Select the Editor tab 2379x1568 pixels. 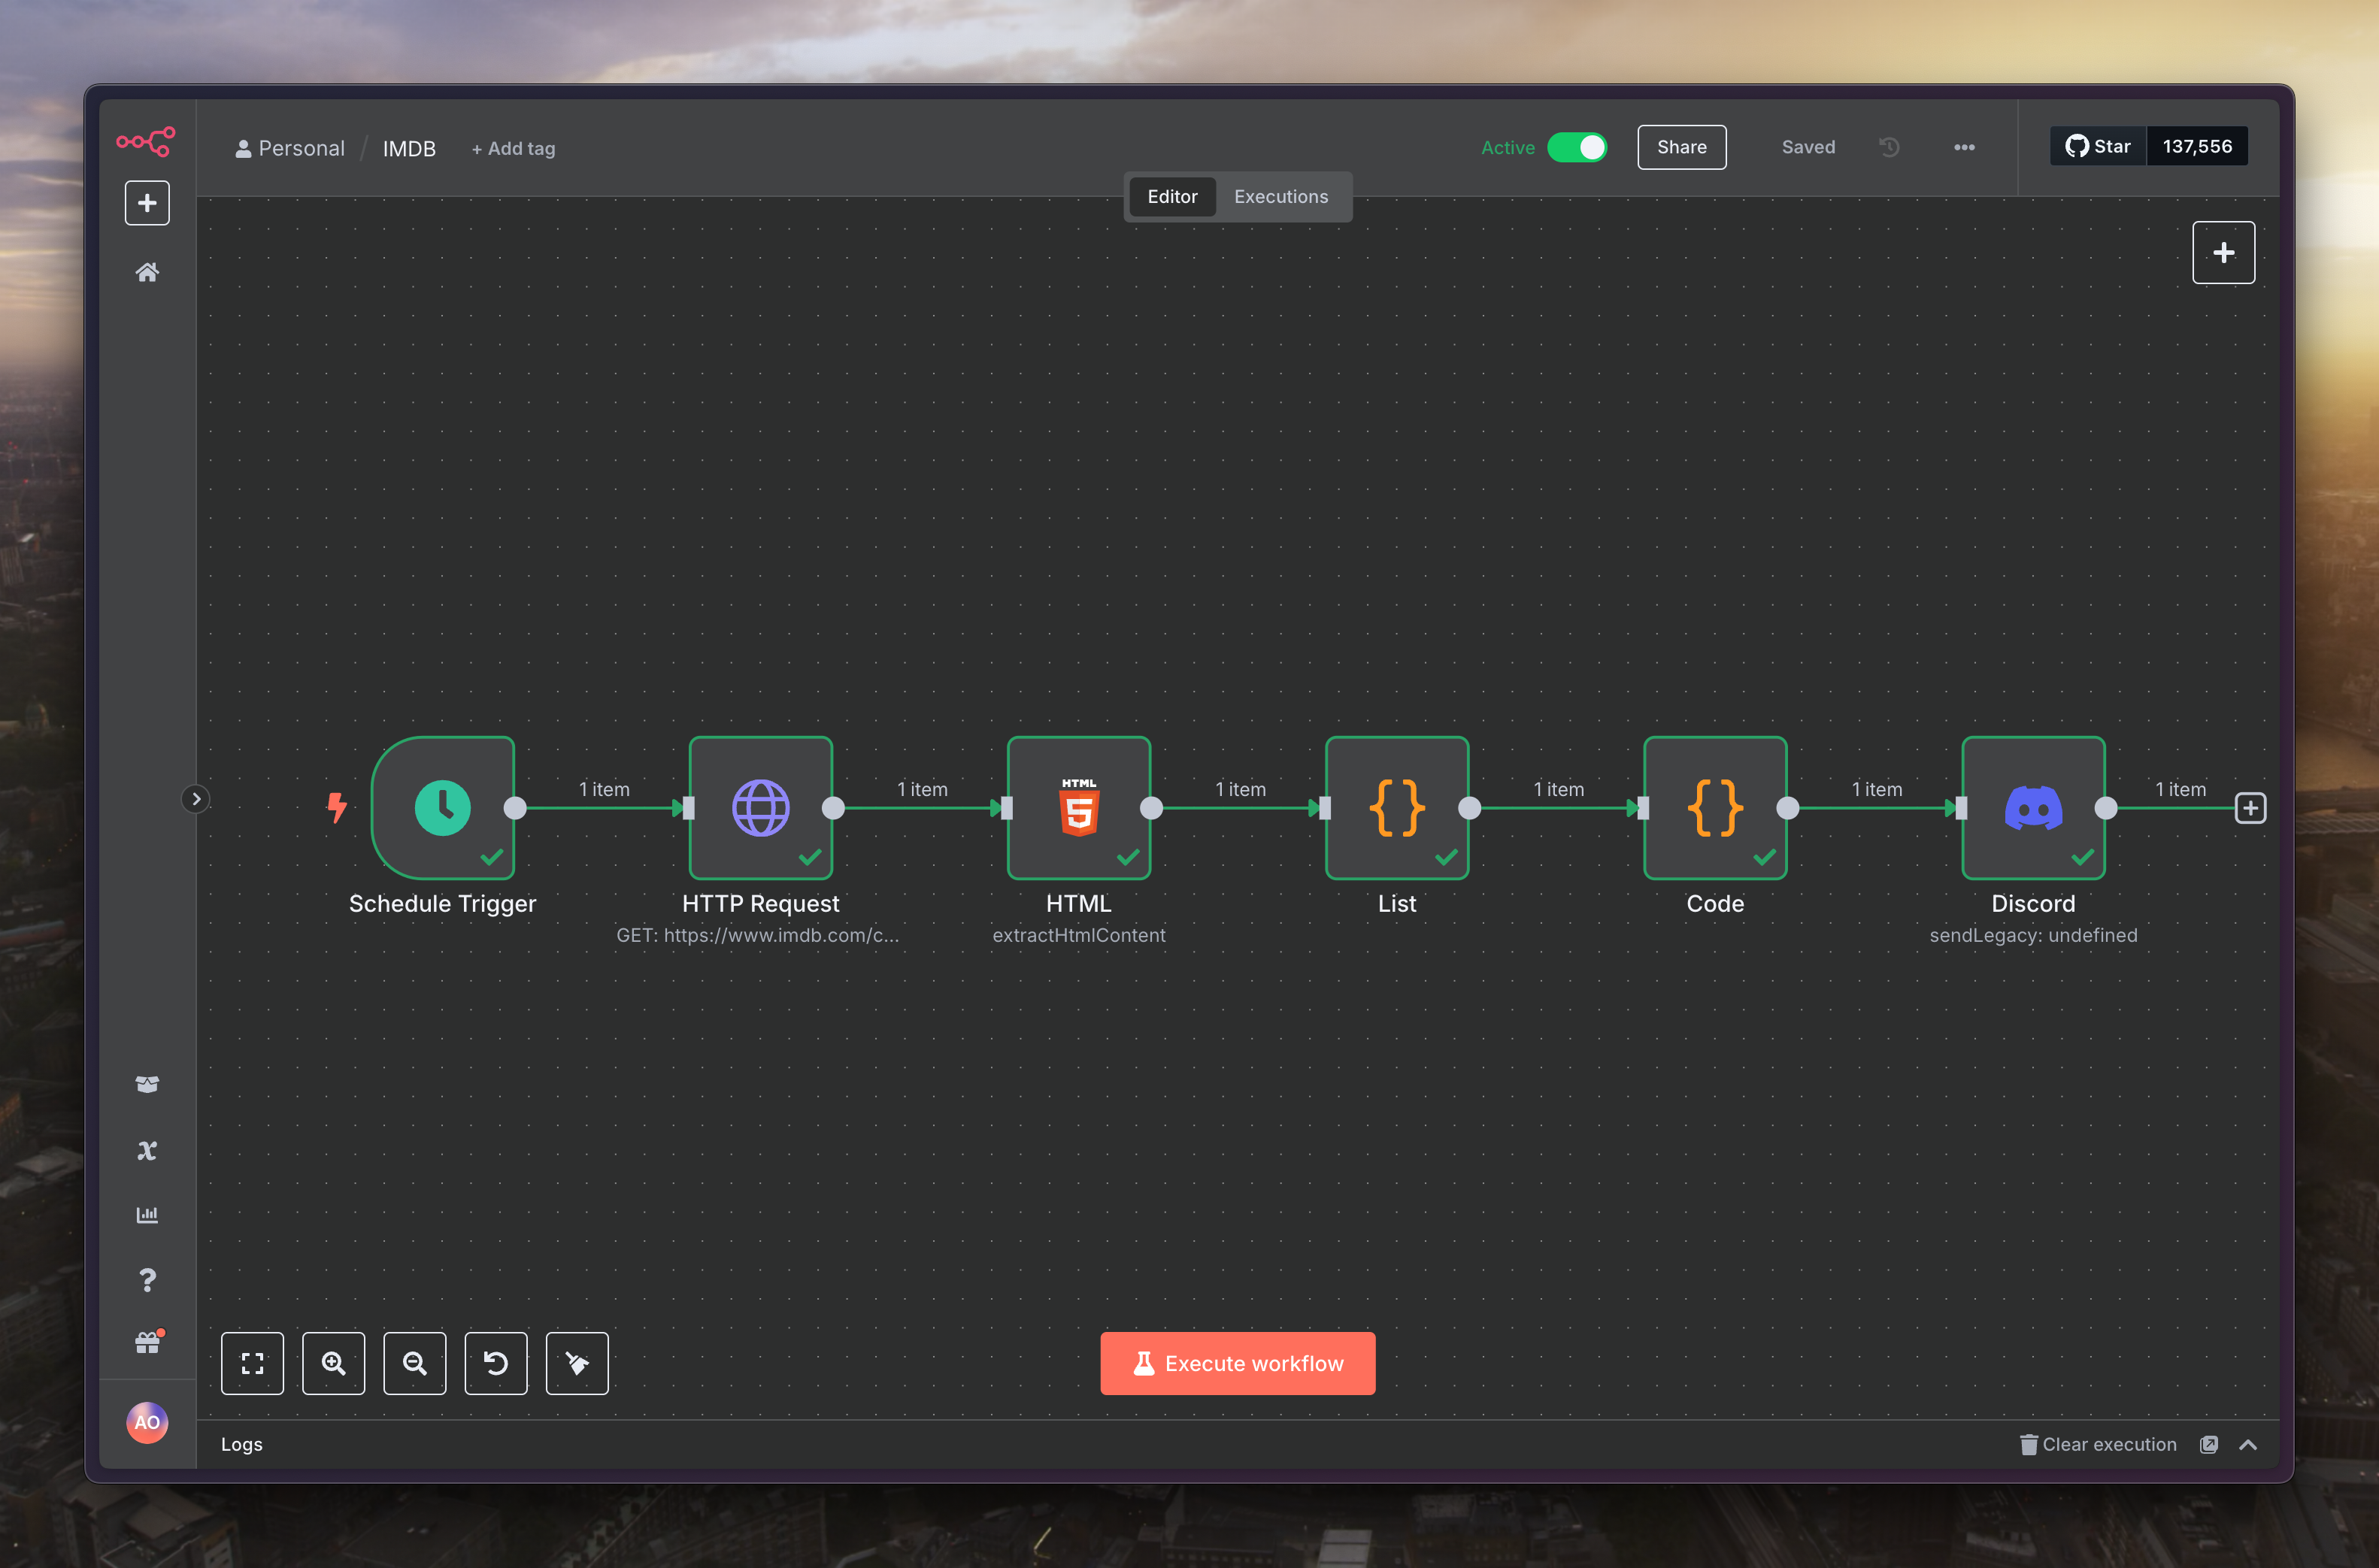tap(1171, 197)
